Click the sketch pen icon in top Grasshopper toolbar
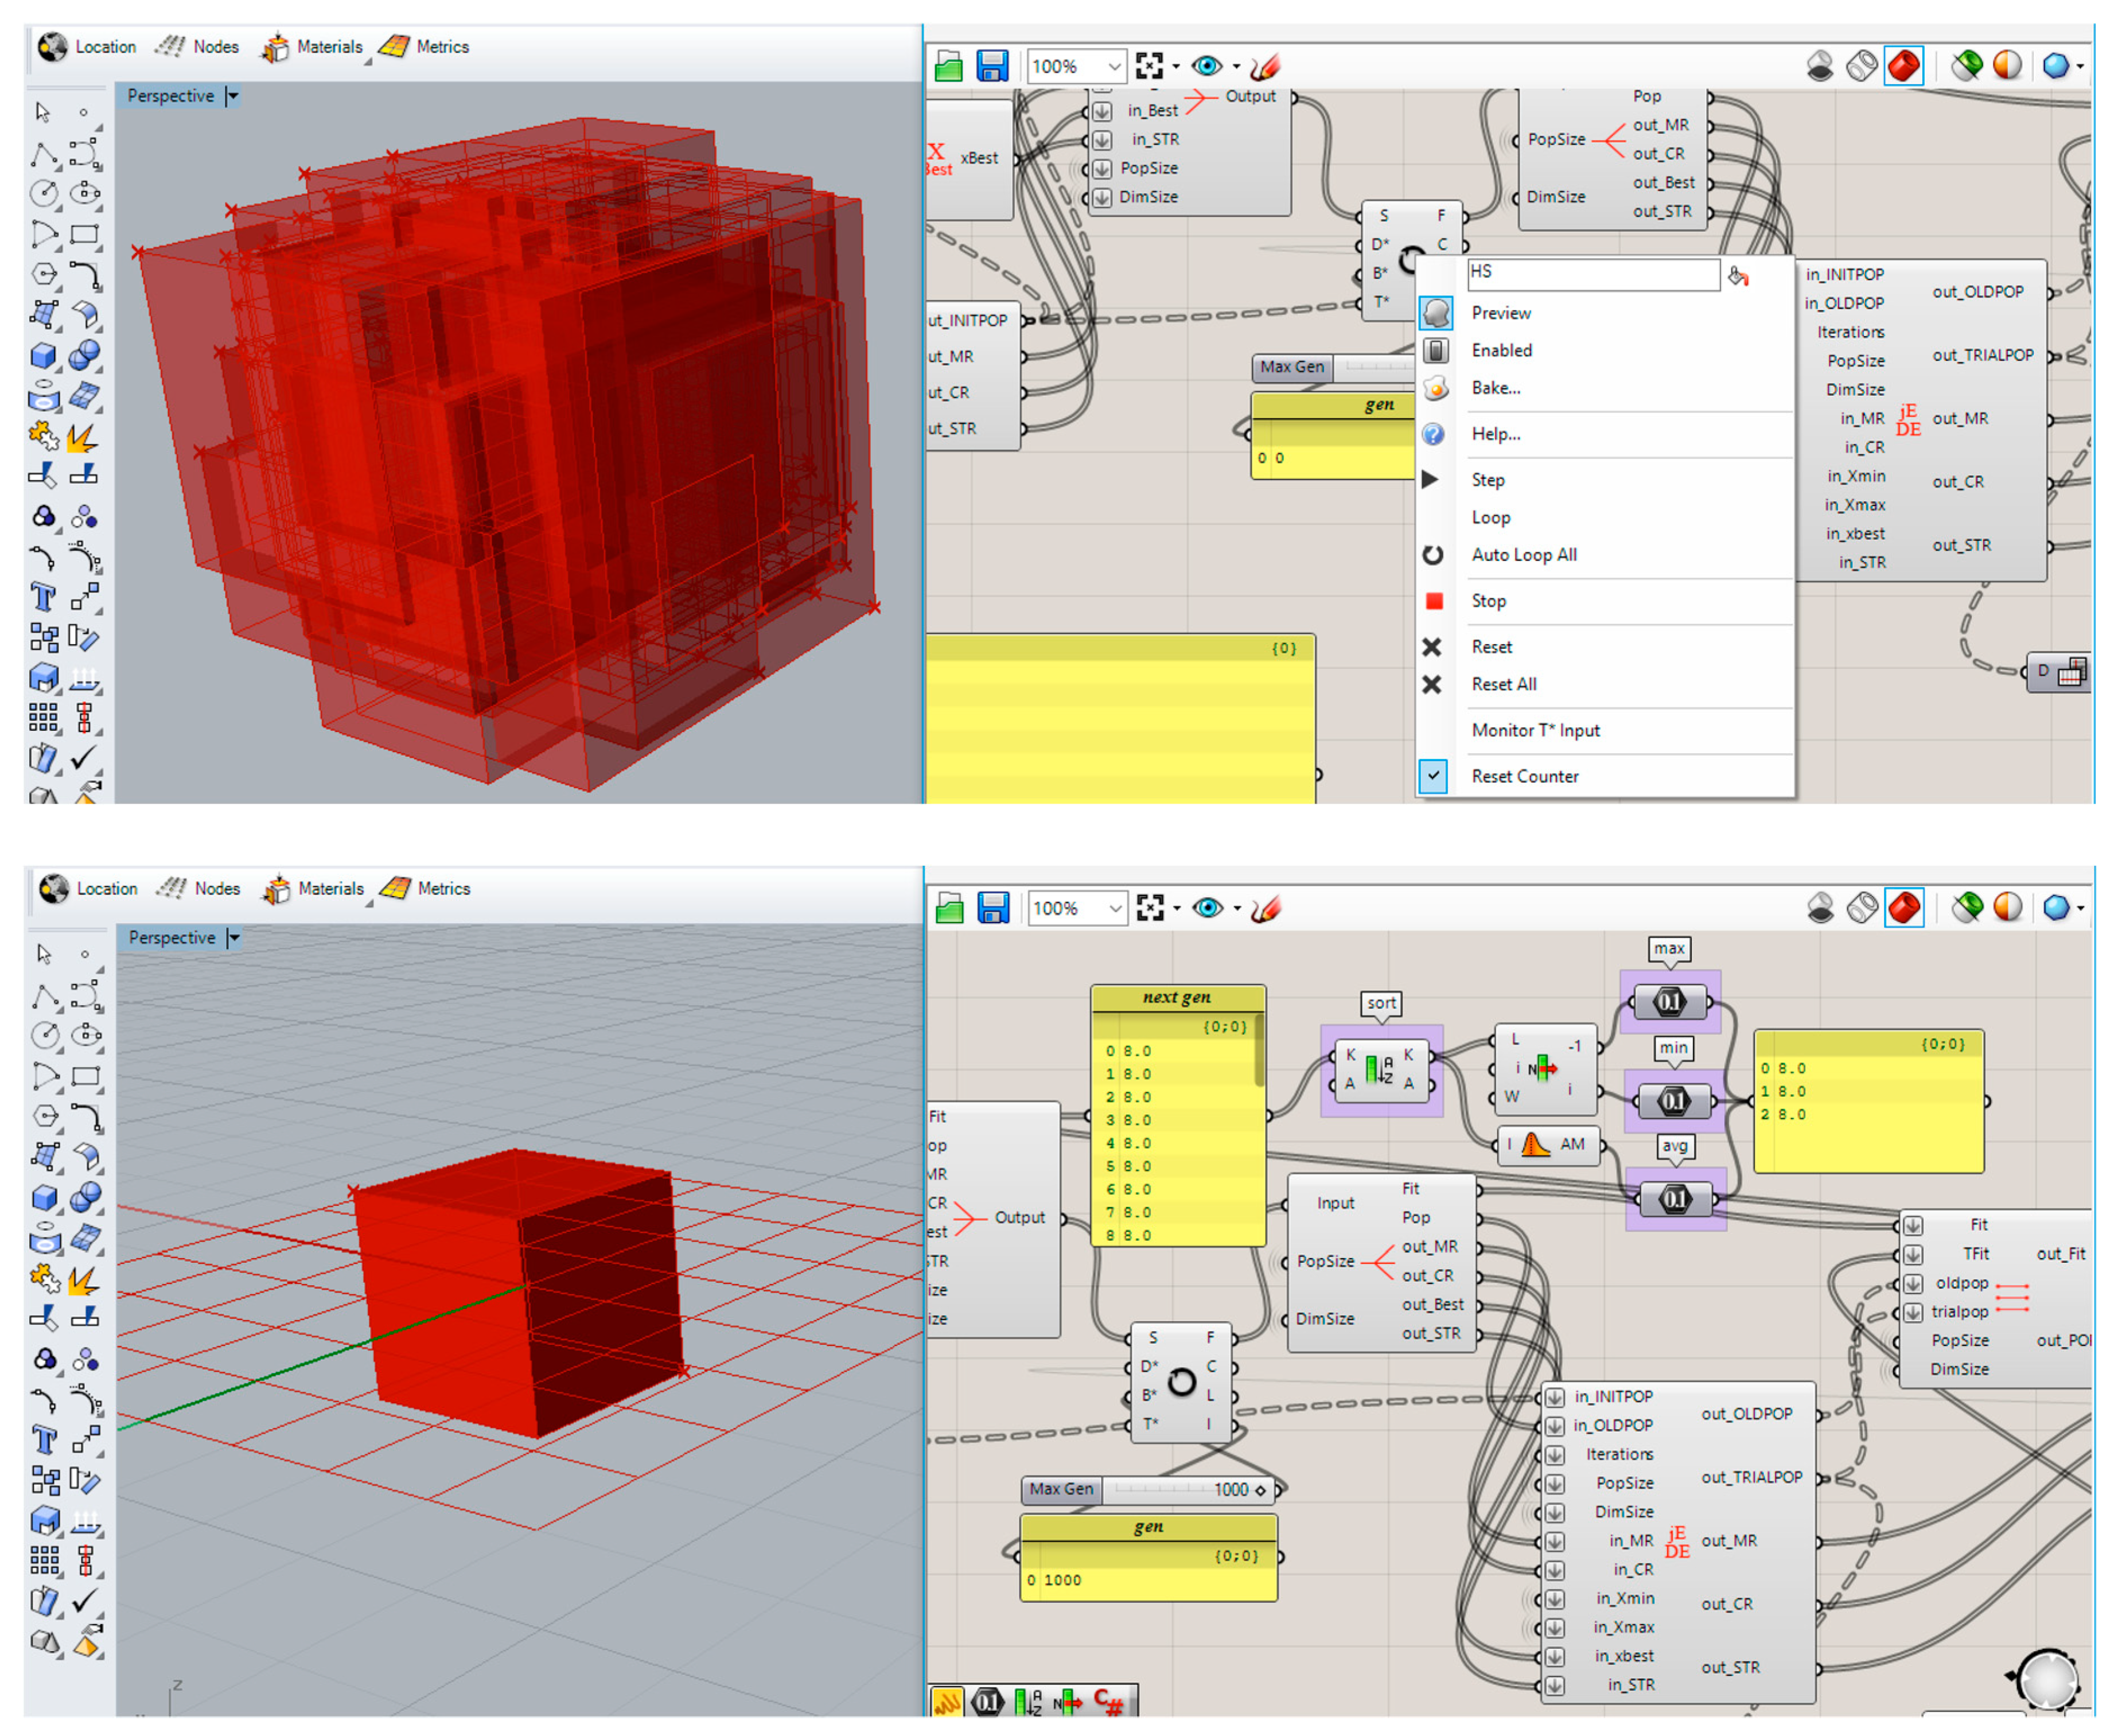Screen dimensions: 2118x1736 [1264, 66]
